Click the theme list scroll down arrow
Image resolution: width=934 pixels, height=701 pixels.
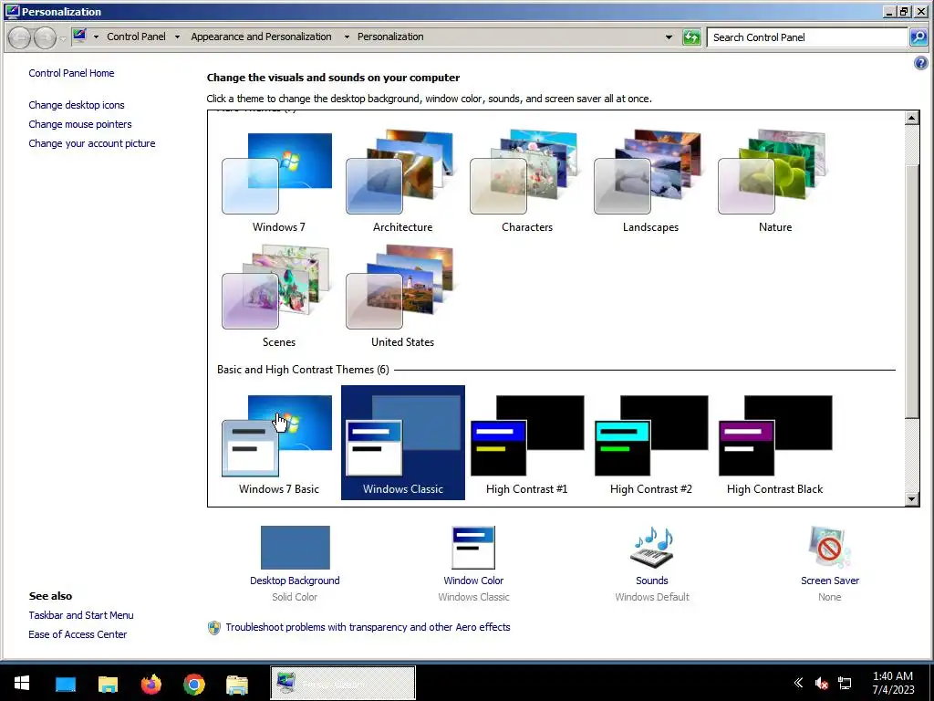[x=911, y=499]
